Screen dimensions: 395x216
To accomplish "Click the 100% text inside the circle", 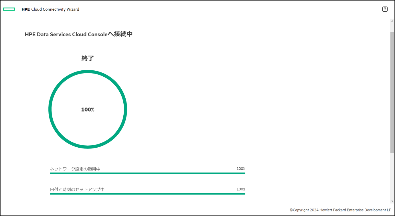I will [x=88, y=110].
